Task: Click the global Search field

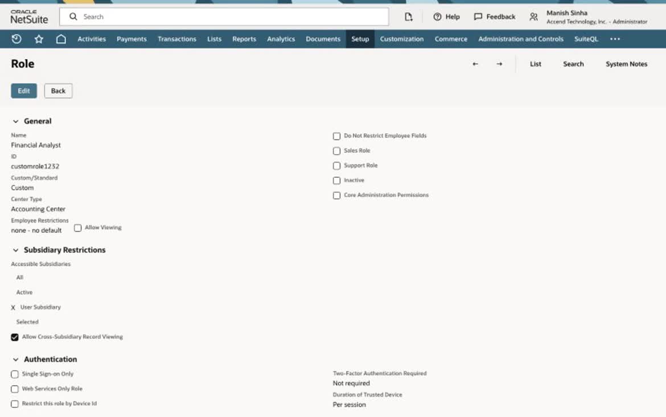Action: (224, 17)
